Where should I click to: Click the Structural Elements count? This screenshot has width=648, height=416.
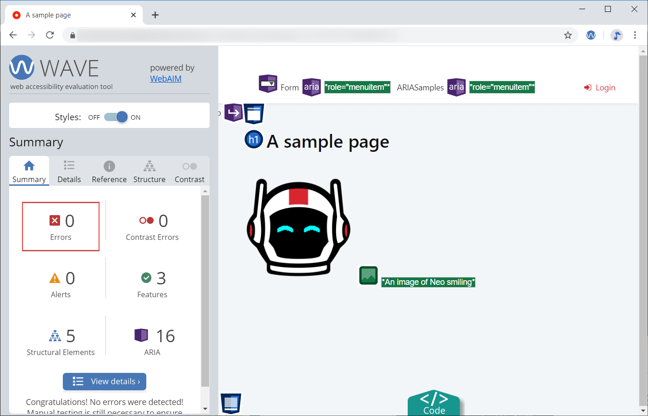[61, 342]
